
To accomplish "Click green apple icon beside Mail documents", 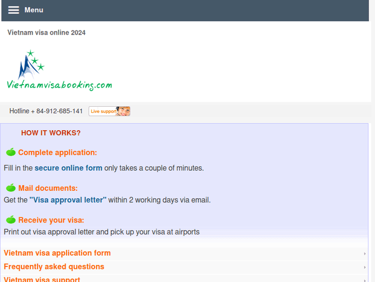I will 10,188.
